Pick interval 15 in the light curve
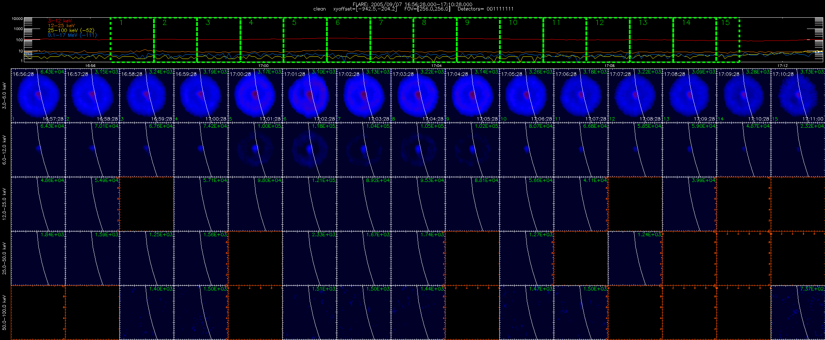This screenshot has width=825, height=340. pos(728,40)
